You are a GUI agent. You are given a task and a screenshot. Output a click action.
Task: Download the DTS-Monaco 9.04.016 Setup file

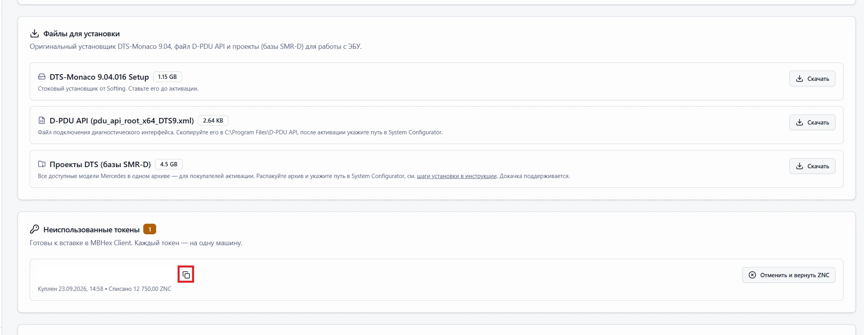(812, 78)
